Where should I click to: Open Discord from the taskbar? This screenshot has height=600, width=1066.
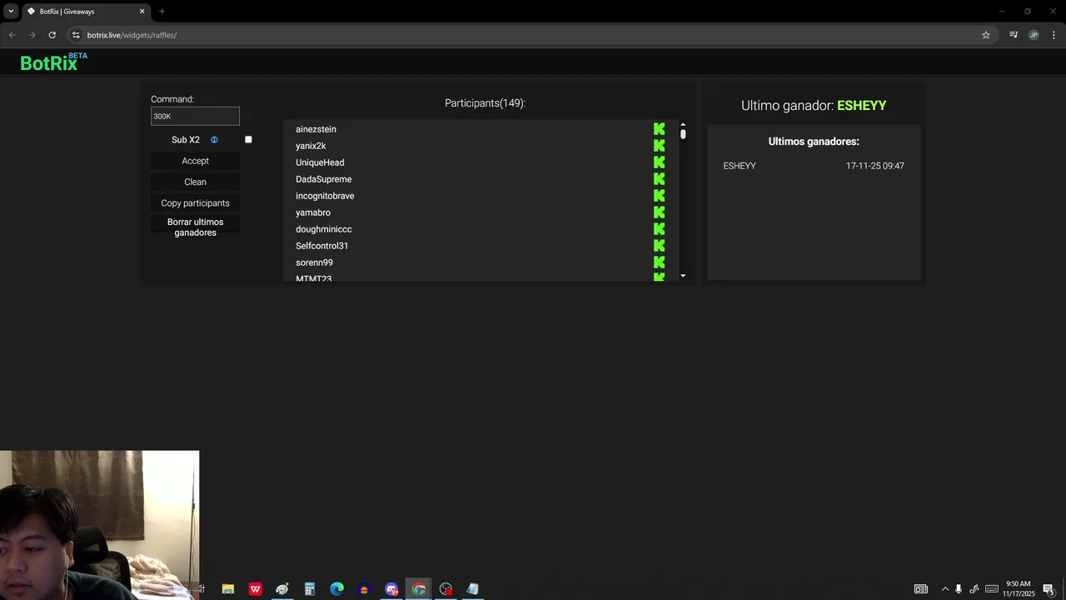391,589
